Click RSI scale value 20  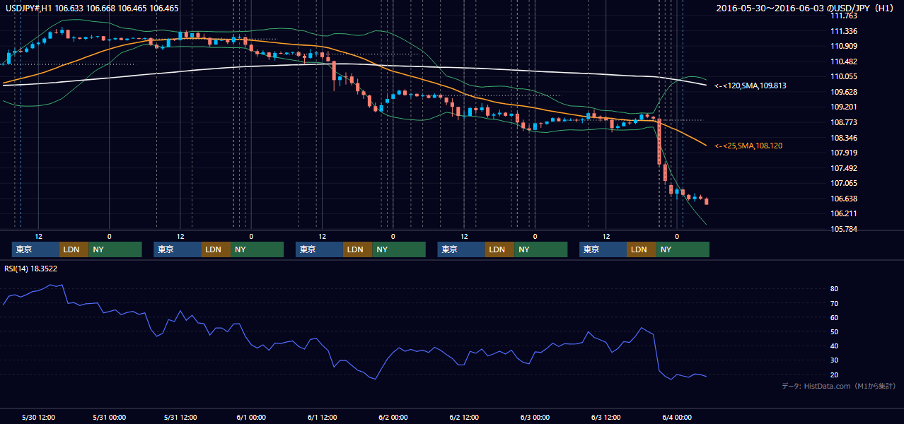(835, 375)
